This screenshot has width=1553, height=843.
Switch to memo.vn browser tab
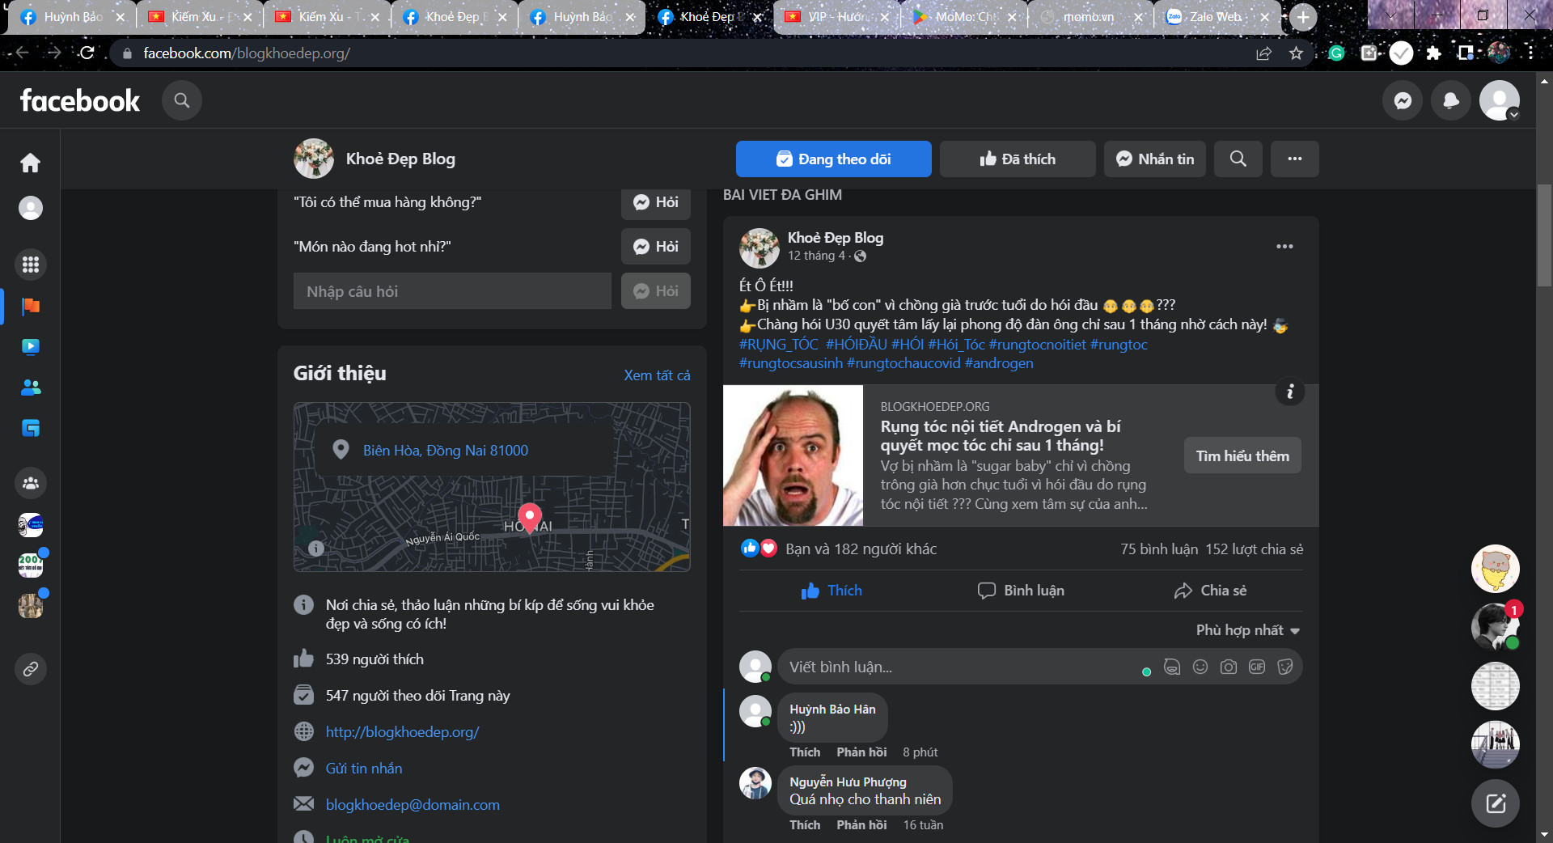click(x=1090, y=17)
